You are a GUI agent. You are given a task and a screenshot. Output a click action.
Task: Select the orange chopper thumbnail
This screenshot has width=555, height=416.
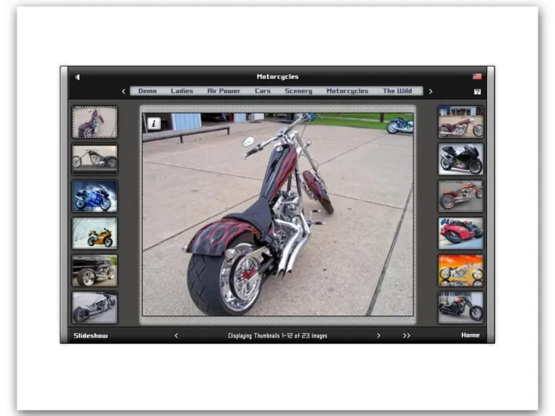pyautogui.click(x=461, y=196)
